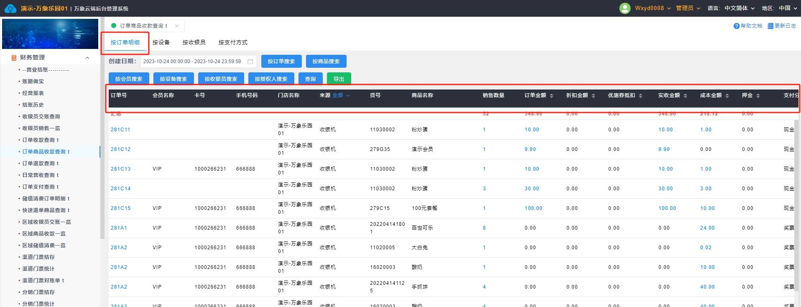This screenshot has width=801, height=307.
Task: Sort by 实收金额 column arrows
Action: click(x=685, y=96)
